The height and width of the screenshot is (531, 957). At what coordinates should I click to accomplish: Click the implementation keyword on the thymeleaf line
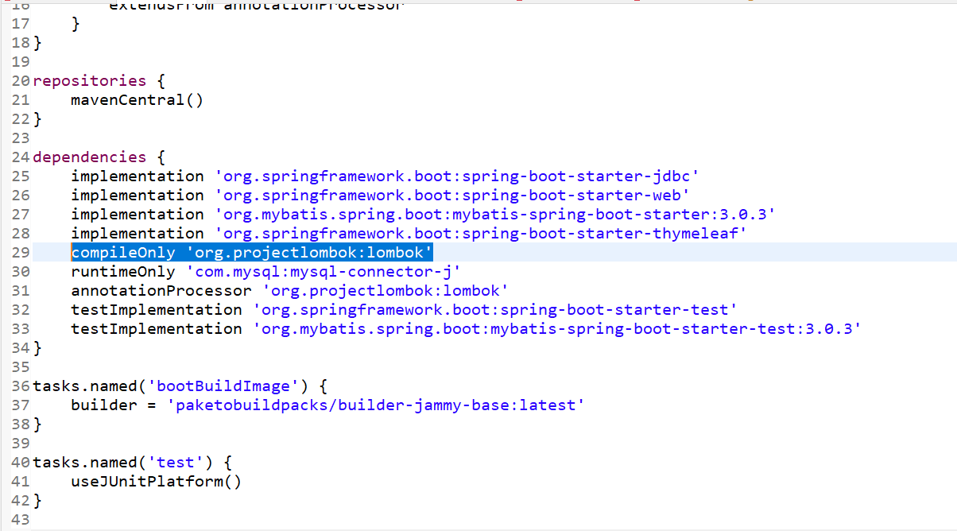pyautogui.click(x=138, y=234)
